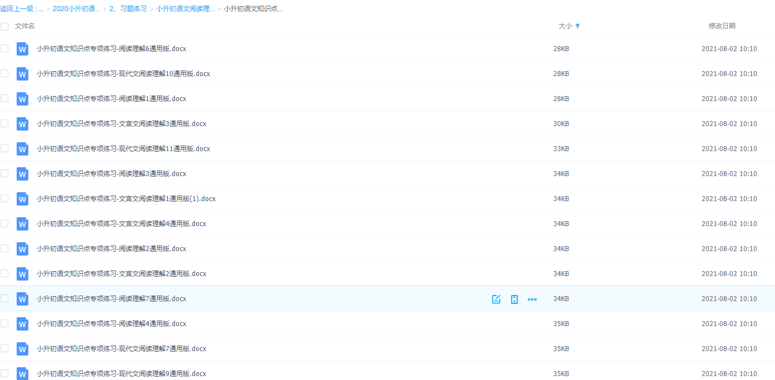
Task: Navigate to 2020小升初语... breadcrumb folder
Action: [x=76, y=9]
